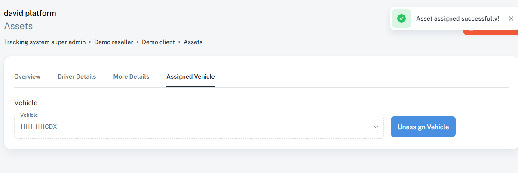Click the Assets breadcrumb item
This screenshot has width=518, height=173.
click(x=193, y=42)
